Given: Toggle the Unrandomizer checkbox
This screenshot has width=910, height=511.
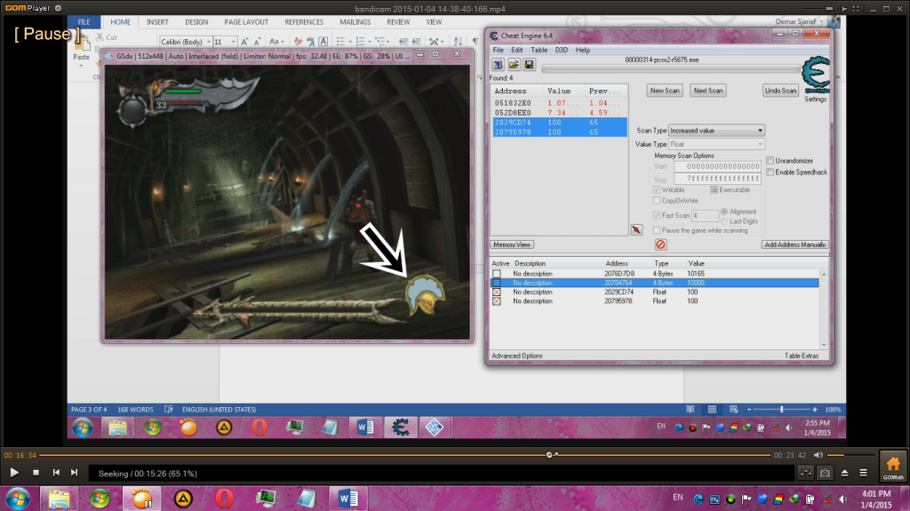Looking at the screenshot, I should pos(770,160).
